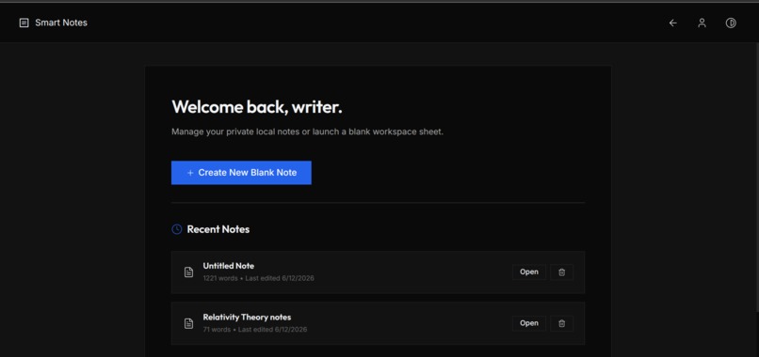The height and width of the screenshot is (357, 759).
Task: Open the Relativity Theory notes
Action: pos(529,323)
